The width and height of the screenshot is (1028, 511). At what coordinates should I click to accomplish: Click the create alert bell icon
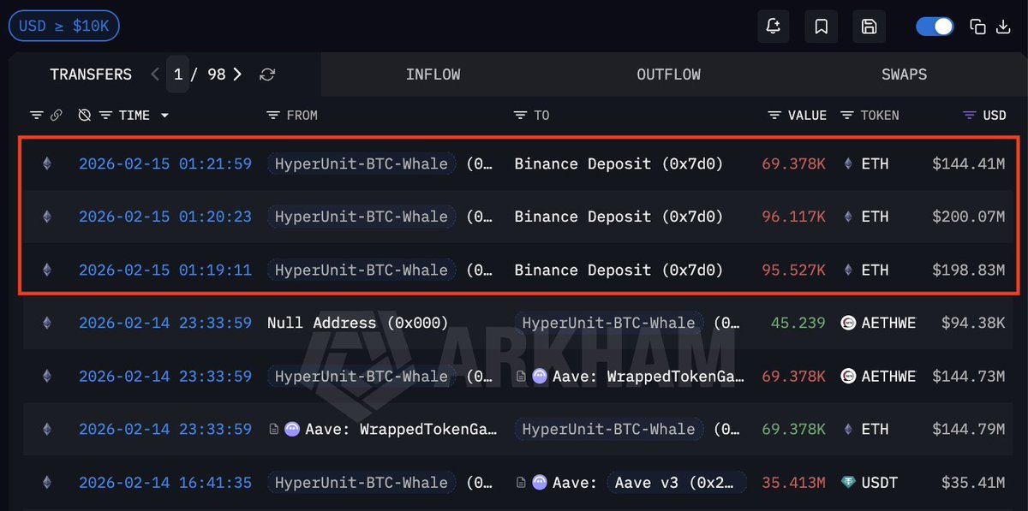[773, 27]
